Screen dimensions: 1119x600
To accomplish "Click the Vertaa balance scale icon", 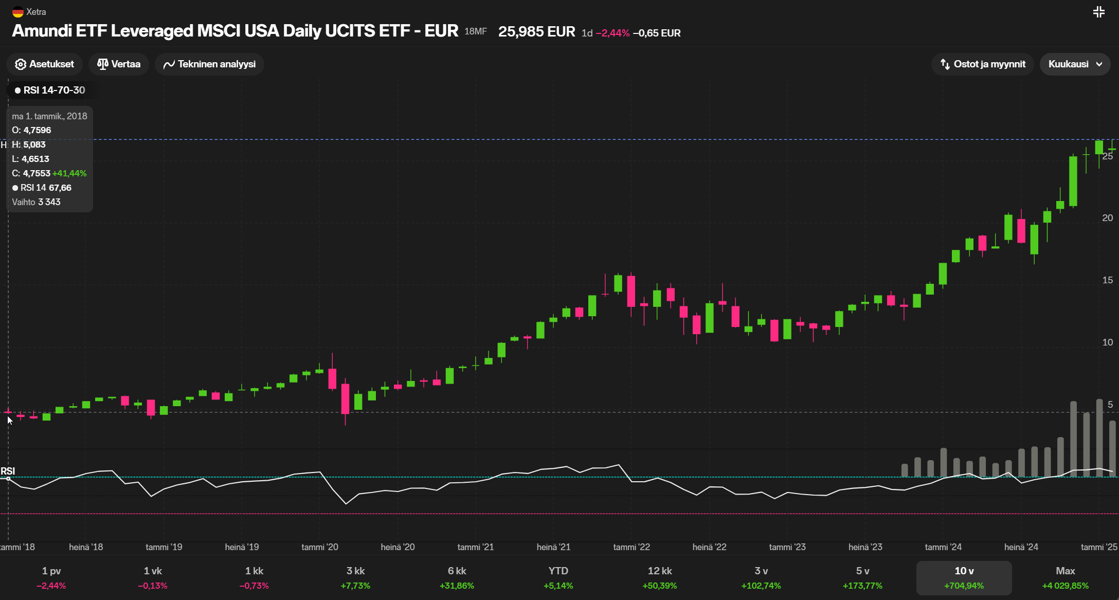I will [x=102, y=64].
